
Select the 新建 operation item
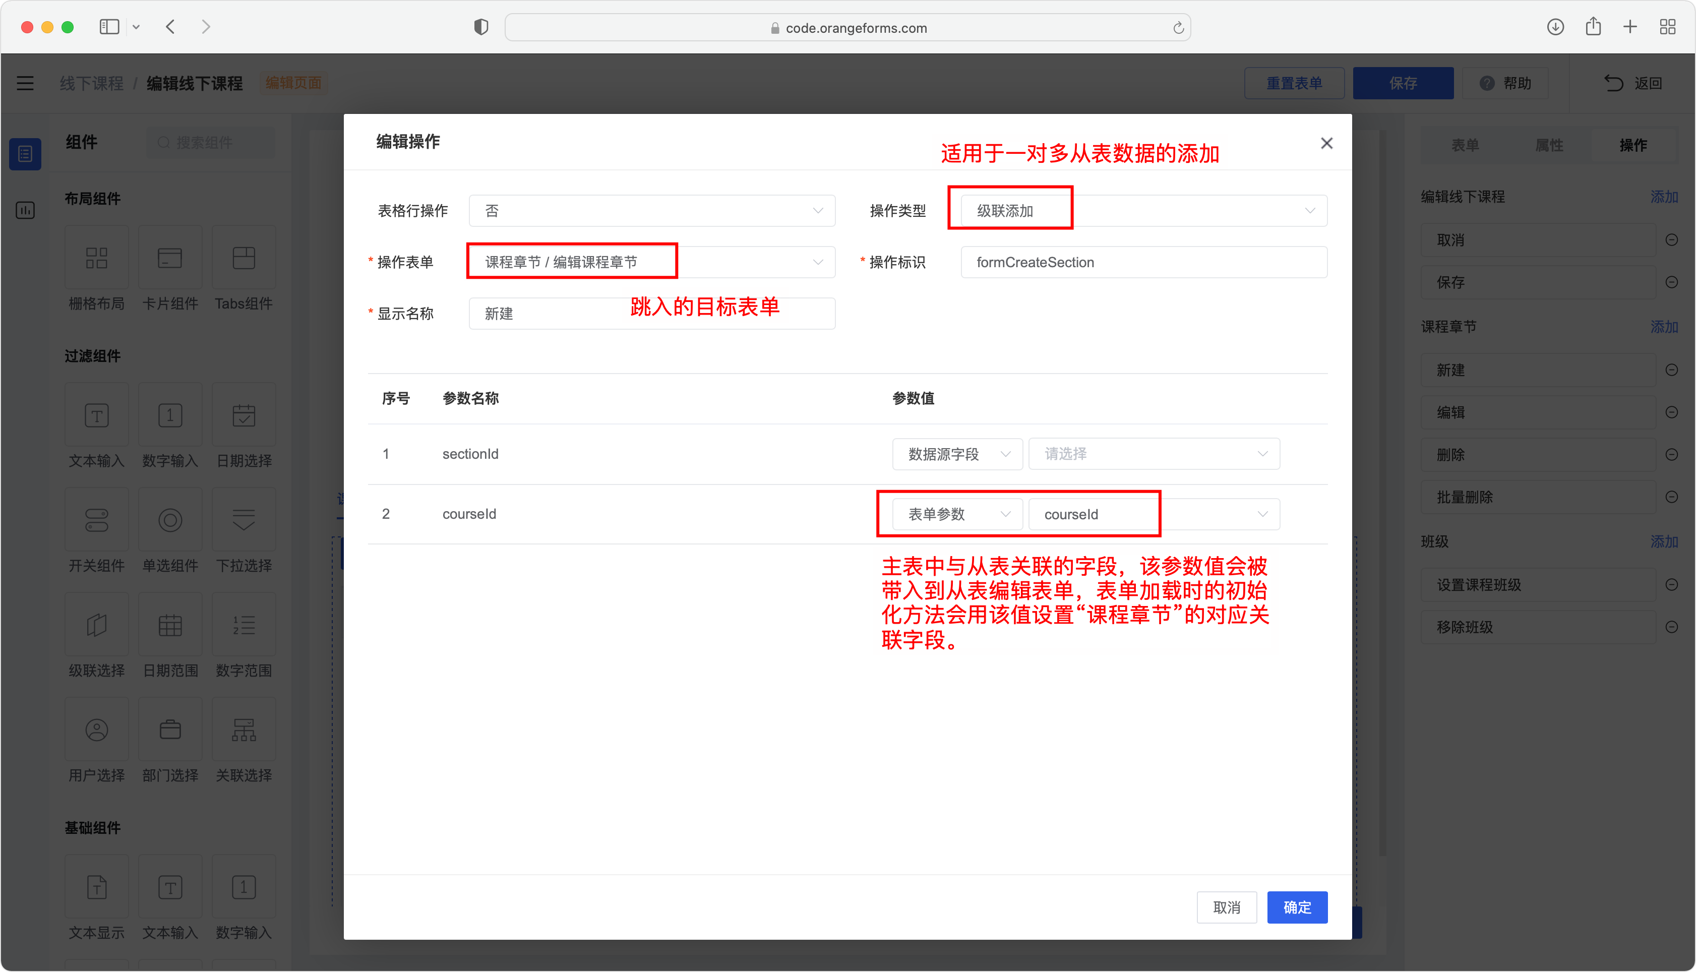pos(1538,370)
